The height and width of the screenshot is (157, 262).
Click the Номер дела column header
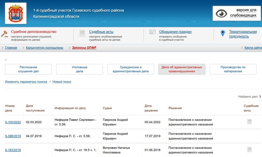(x=10, y=108)
